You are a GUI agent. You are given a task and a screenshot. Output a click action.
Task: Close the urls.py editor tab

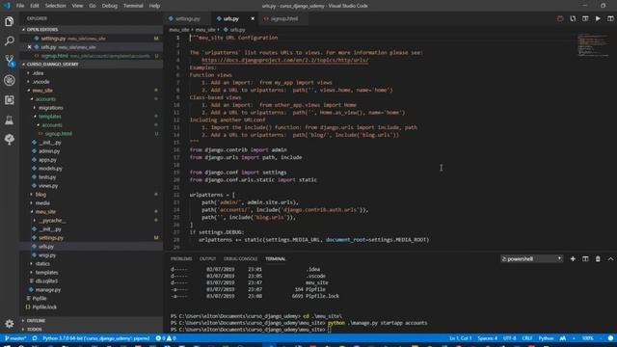pos(253,18)
